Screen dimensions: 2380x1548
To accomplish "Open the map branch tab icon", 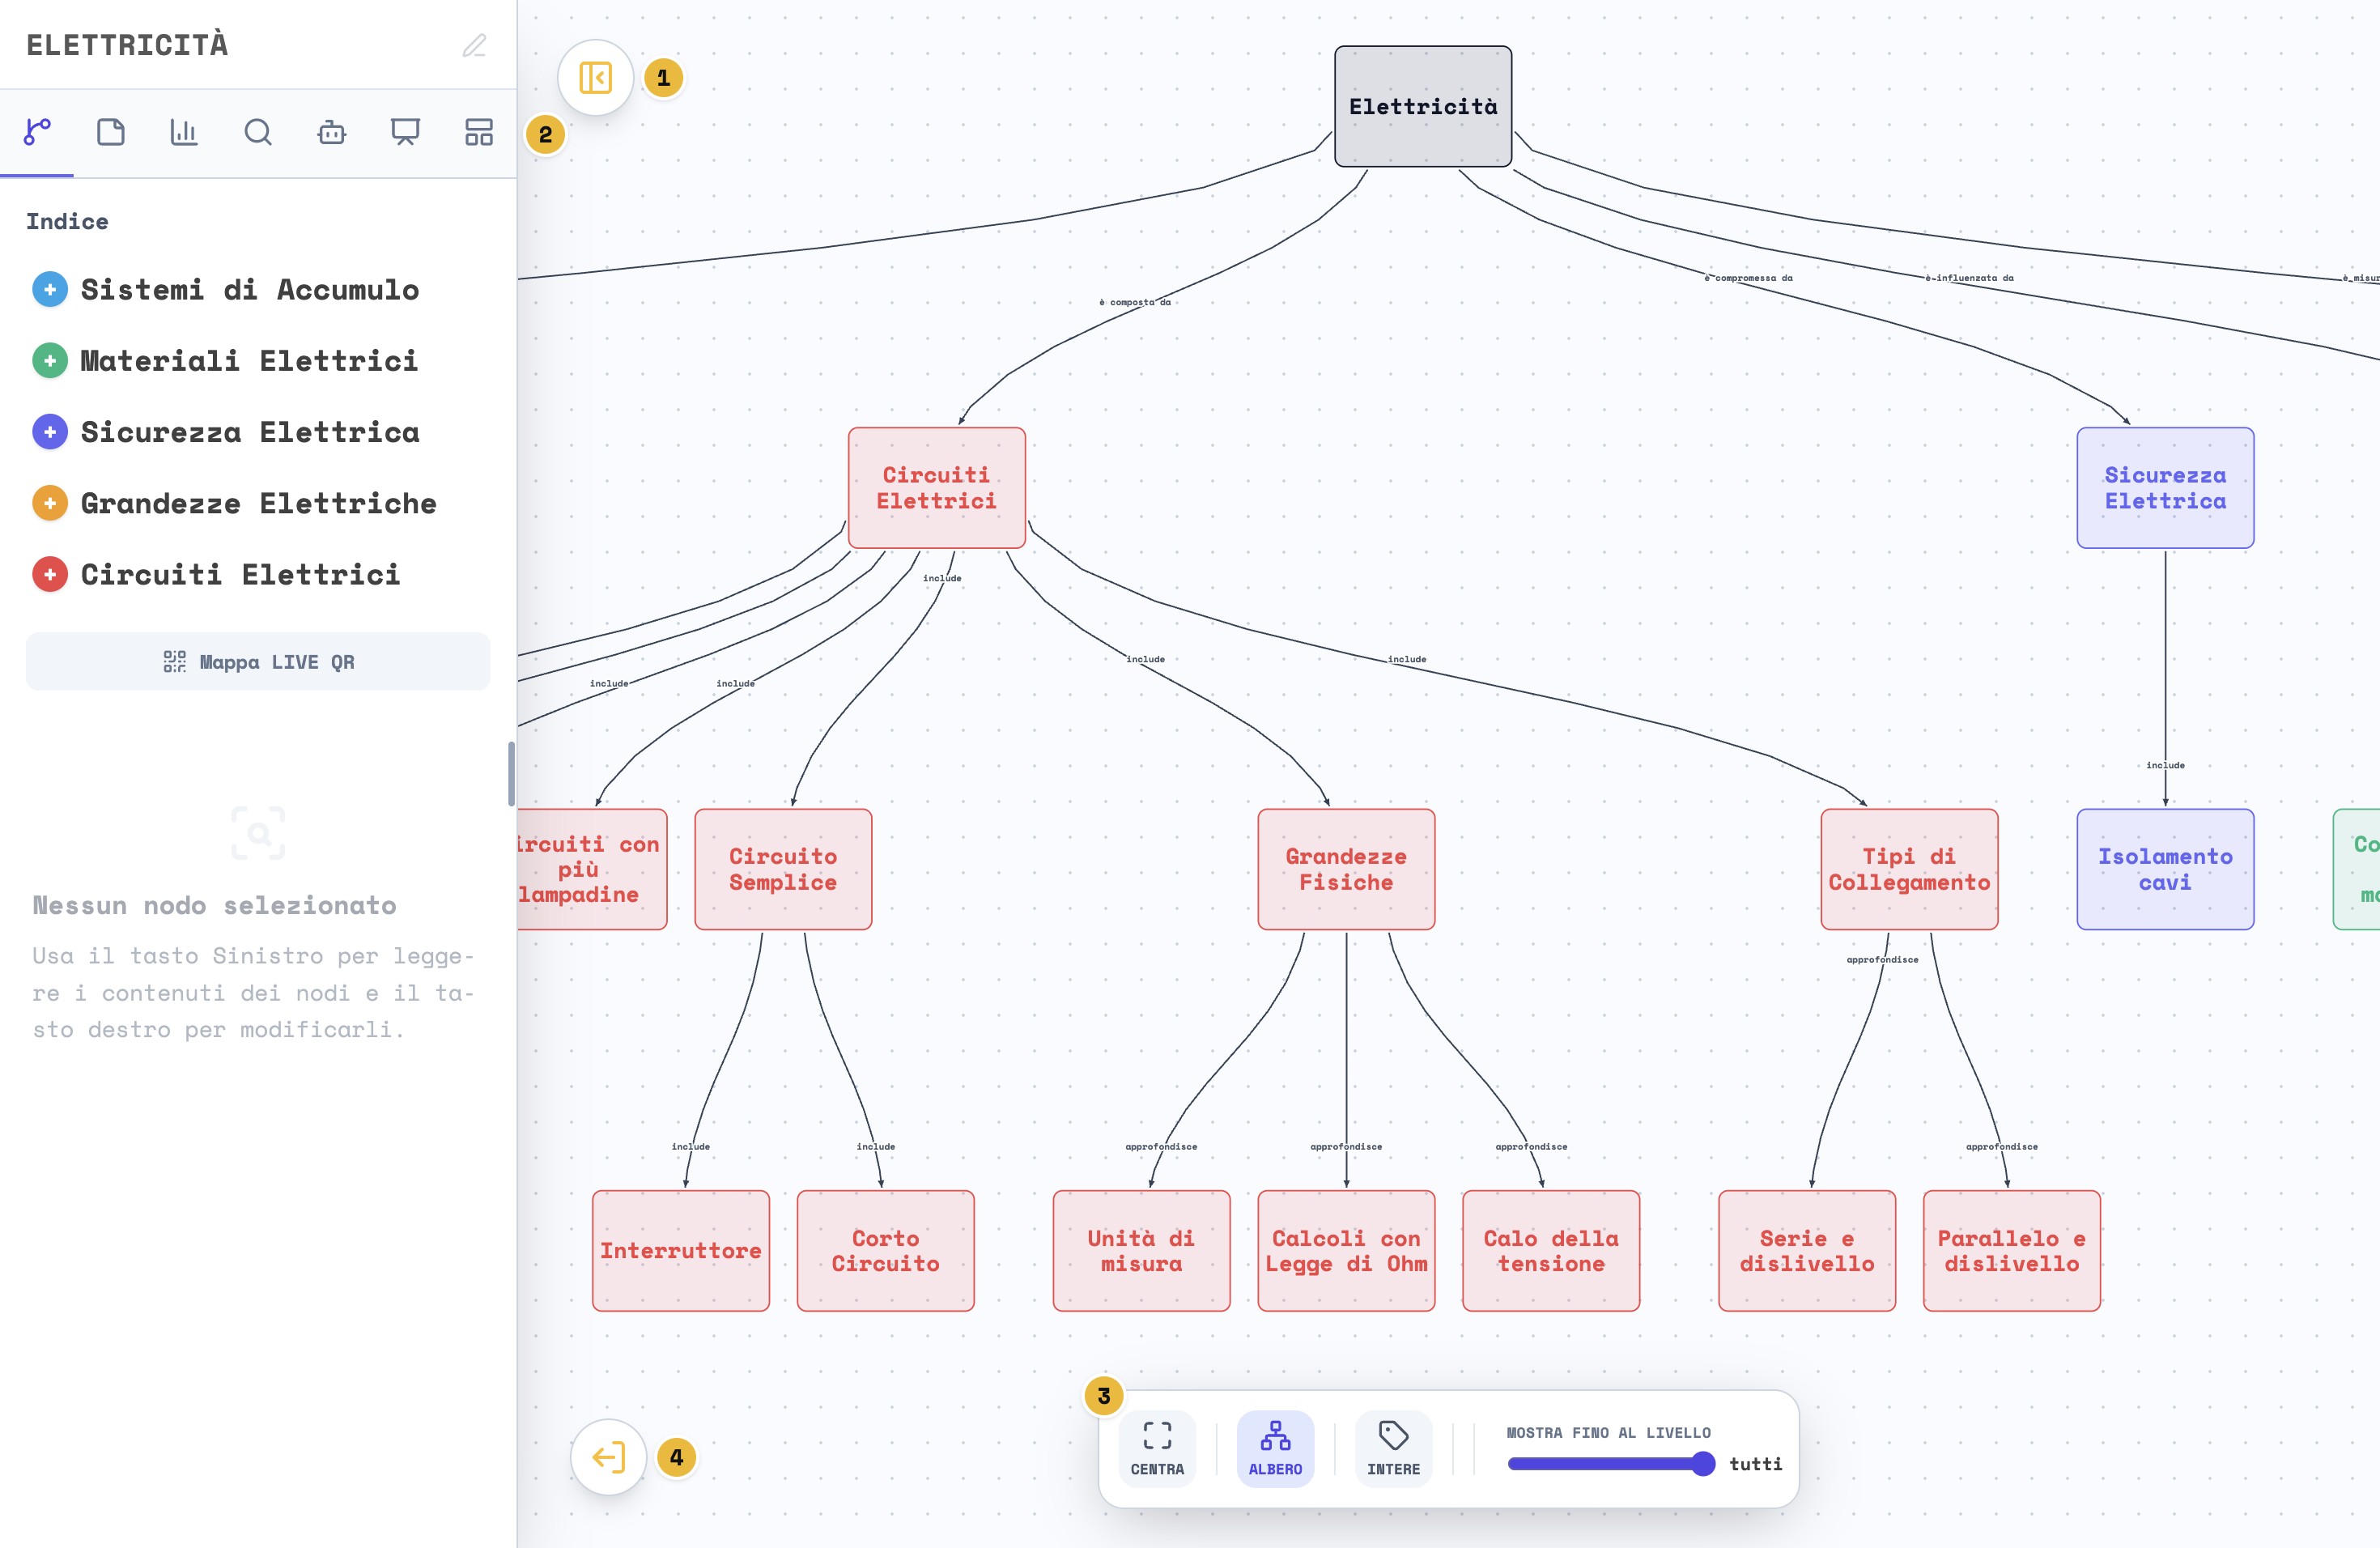I will pos(37,132).
